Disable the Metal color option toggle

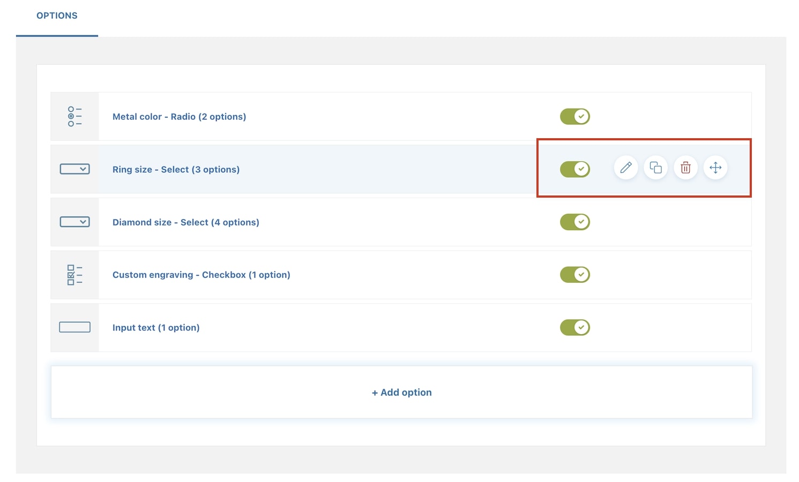coord(575,116)
